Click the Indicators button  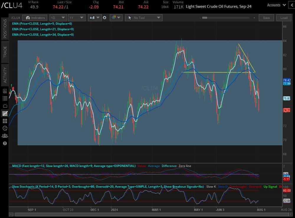click(x=35, y=18)
